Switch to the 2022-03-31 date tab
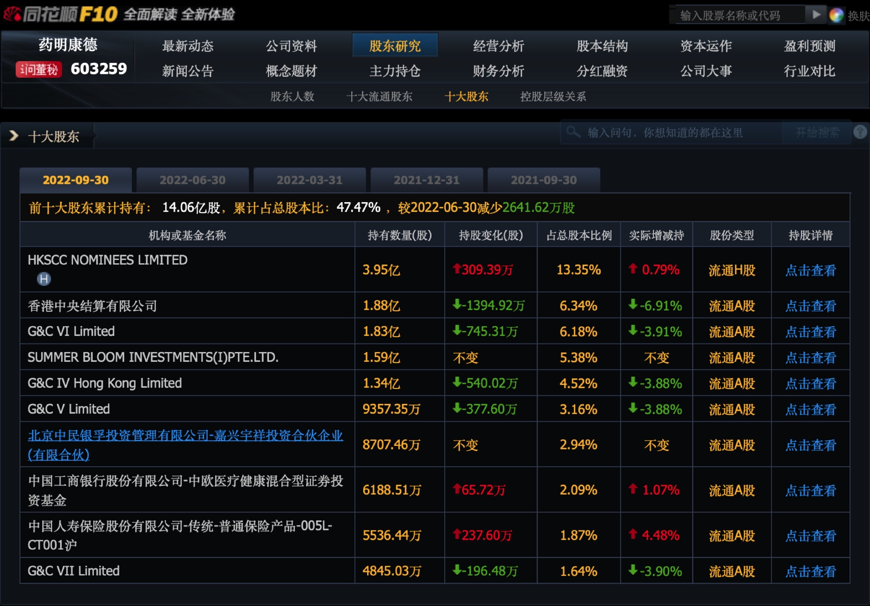Screen dimensions: 870x606 [310, 180]
